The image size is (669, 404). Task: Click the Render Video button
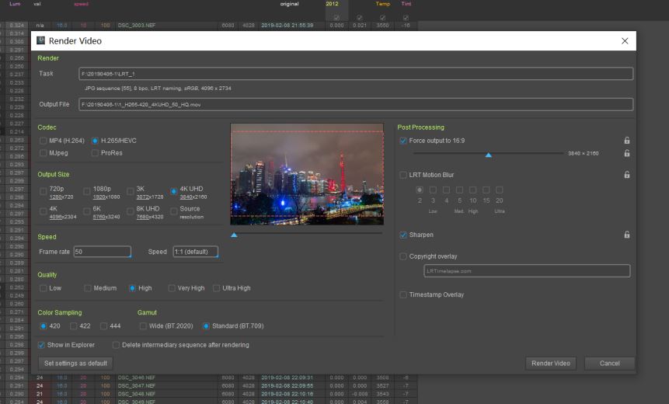[x=551, y=363]
